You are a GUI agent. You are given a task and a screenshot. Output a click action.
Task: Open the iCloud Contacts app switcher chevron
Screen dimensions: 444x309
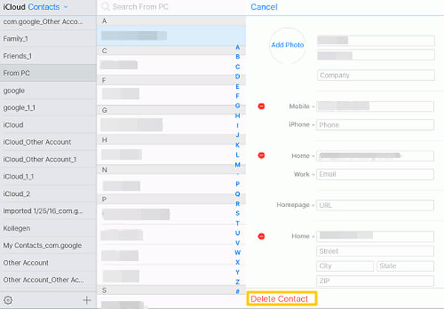coord(66,7)
